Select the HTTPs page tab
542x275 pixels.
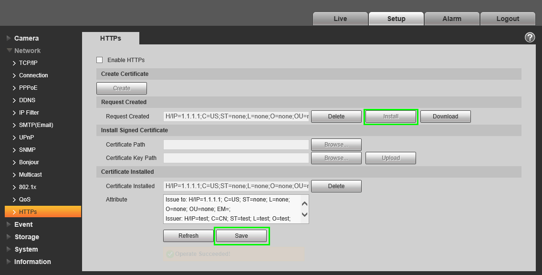[x=111, y=38]
